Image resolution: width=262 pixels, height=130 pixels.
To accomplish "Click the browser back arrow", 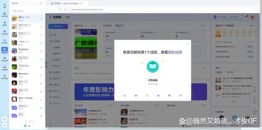I will click(x=50, y=10).
